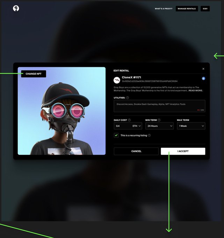The width and height of the screenshot is (224, 238).
Task: Open the Min Term 24 Hours dropdown
Action: 159,126
